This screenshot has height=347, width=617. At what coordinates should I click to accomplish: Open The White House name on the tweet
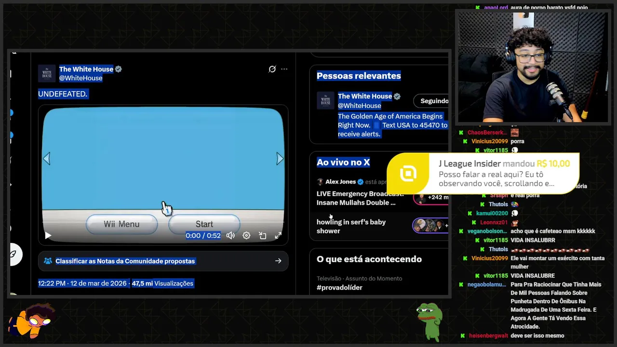86,69
